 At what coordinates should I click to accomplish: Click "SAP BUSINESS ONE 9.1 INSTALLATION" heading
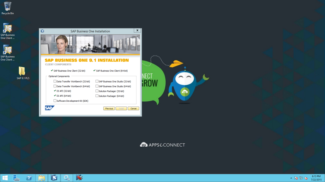click(87, 60)
